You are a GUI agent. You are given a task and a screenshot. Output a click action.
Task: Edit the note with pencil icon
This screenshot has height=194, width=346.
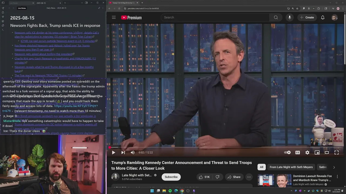[99, 8]
